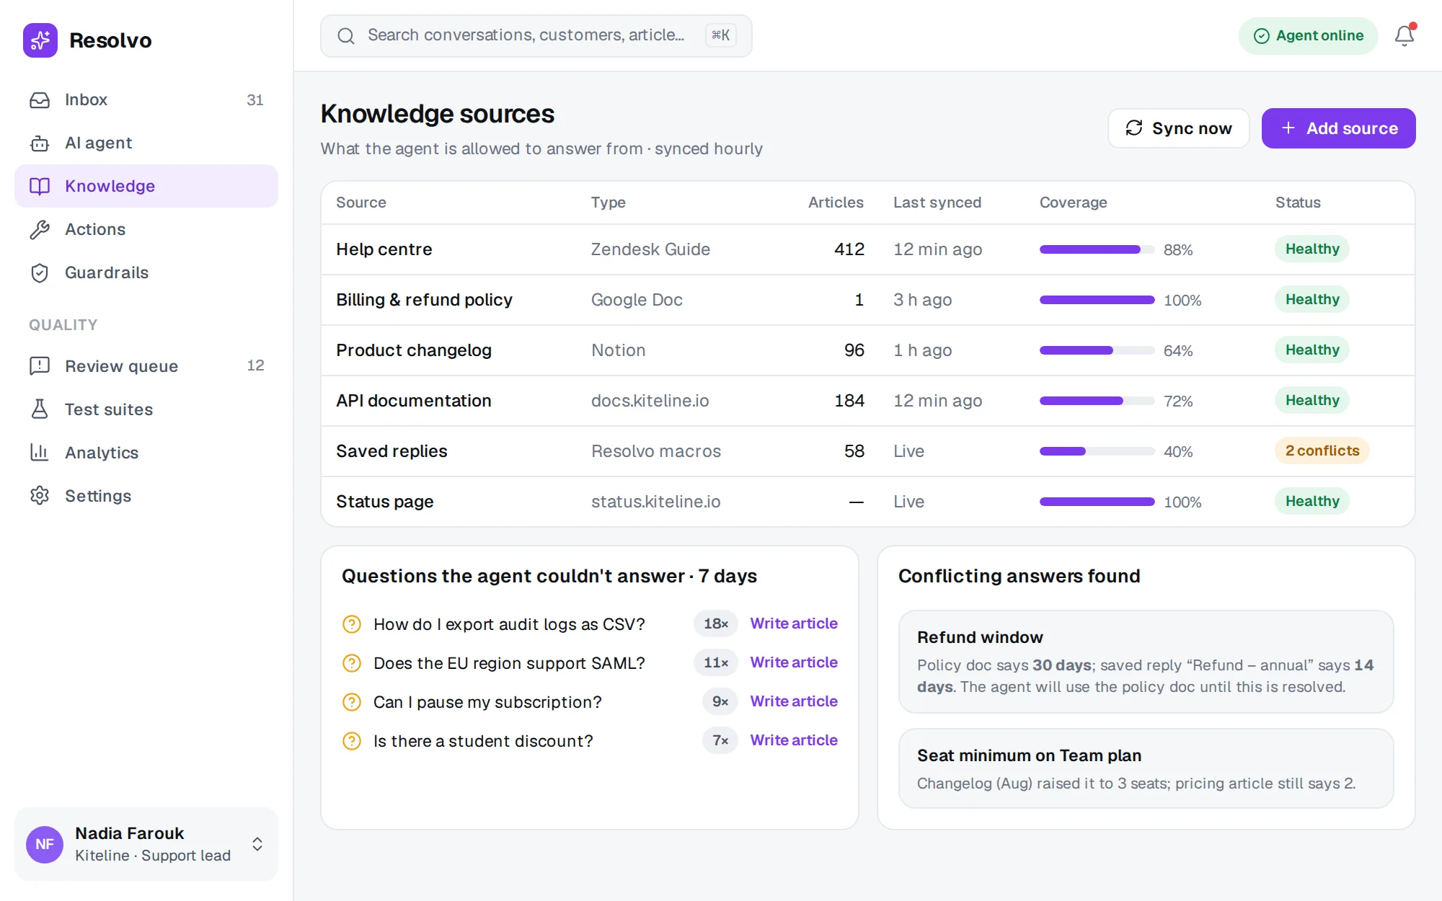This screenshot has width=1442, height=901.
Task: Click the Resolvo sparkle logo icon
Action: point(40,40)
